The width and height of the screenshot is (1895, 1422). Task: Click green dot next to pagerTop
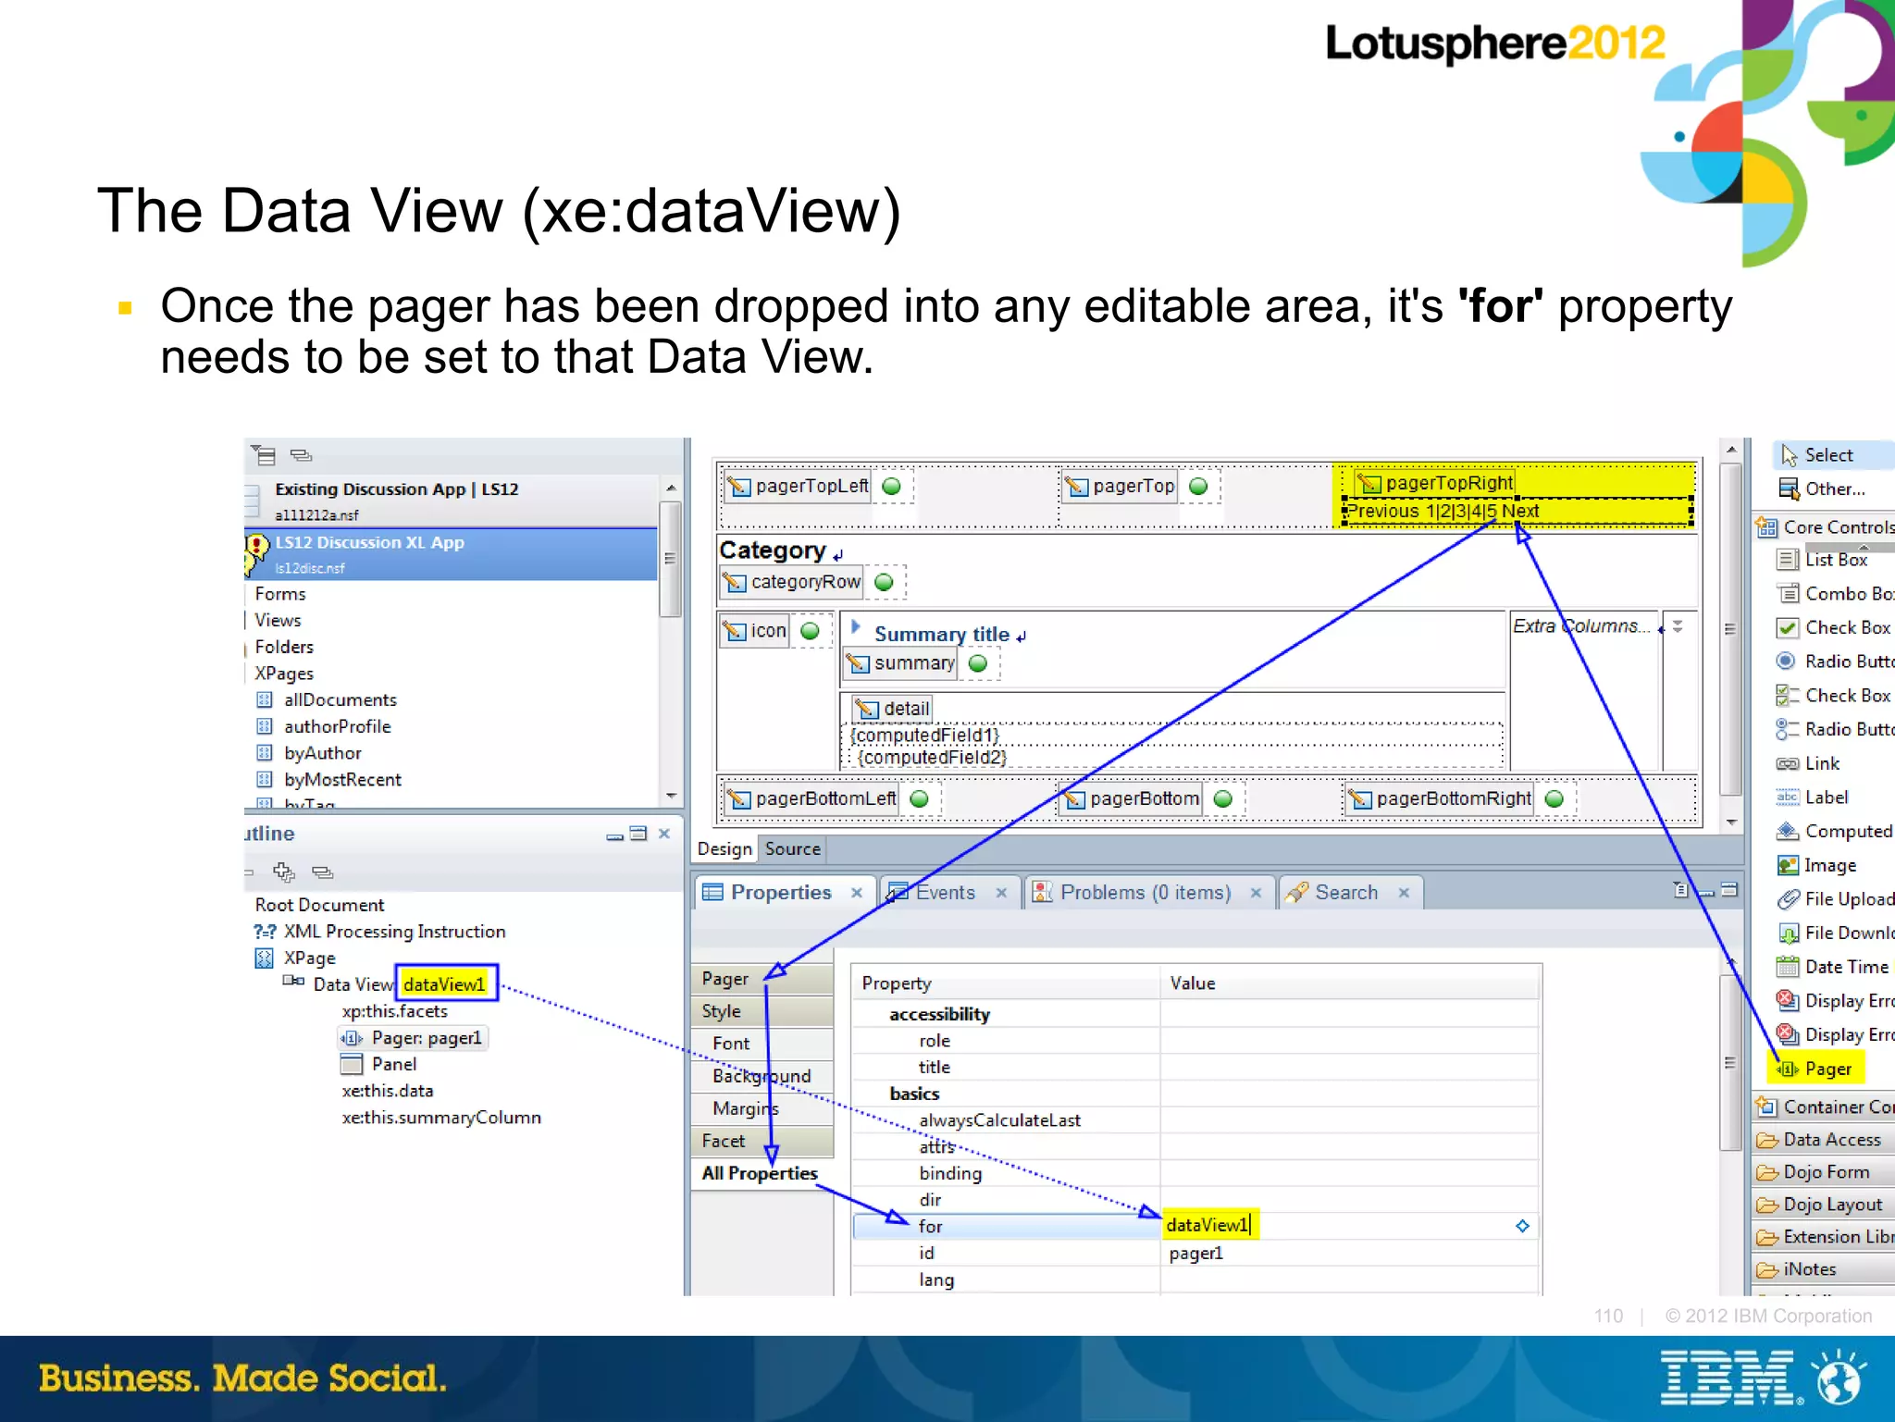tap(1198, 487)
